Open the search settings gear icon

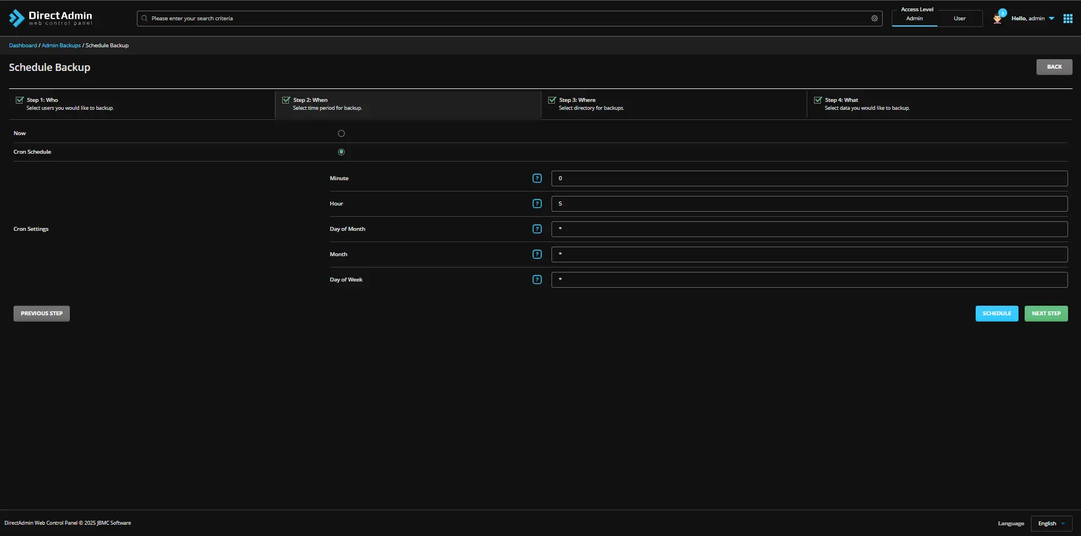[x=874, y=19]
